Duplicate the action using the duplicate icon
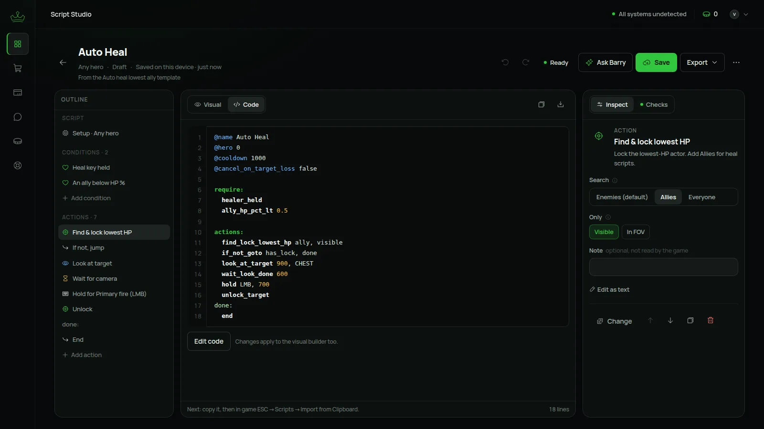The width and height of the screenshot is (764, 429). [690, 320]
